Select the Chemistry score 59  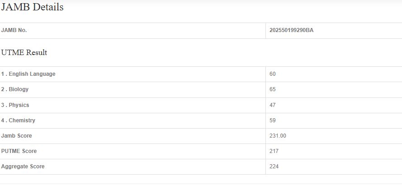[273, 120]
